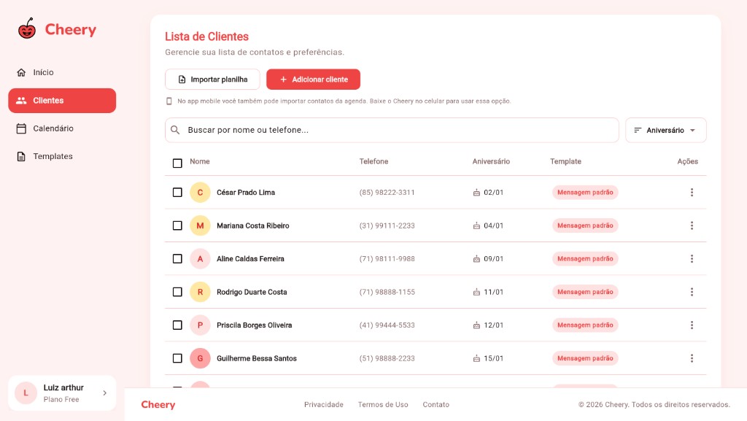The width and height of the screenshot is (747, 421).
Task: Open actions menu for Aline Caldas Ferreira
Action: 692,258
